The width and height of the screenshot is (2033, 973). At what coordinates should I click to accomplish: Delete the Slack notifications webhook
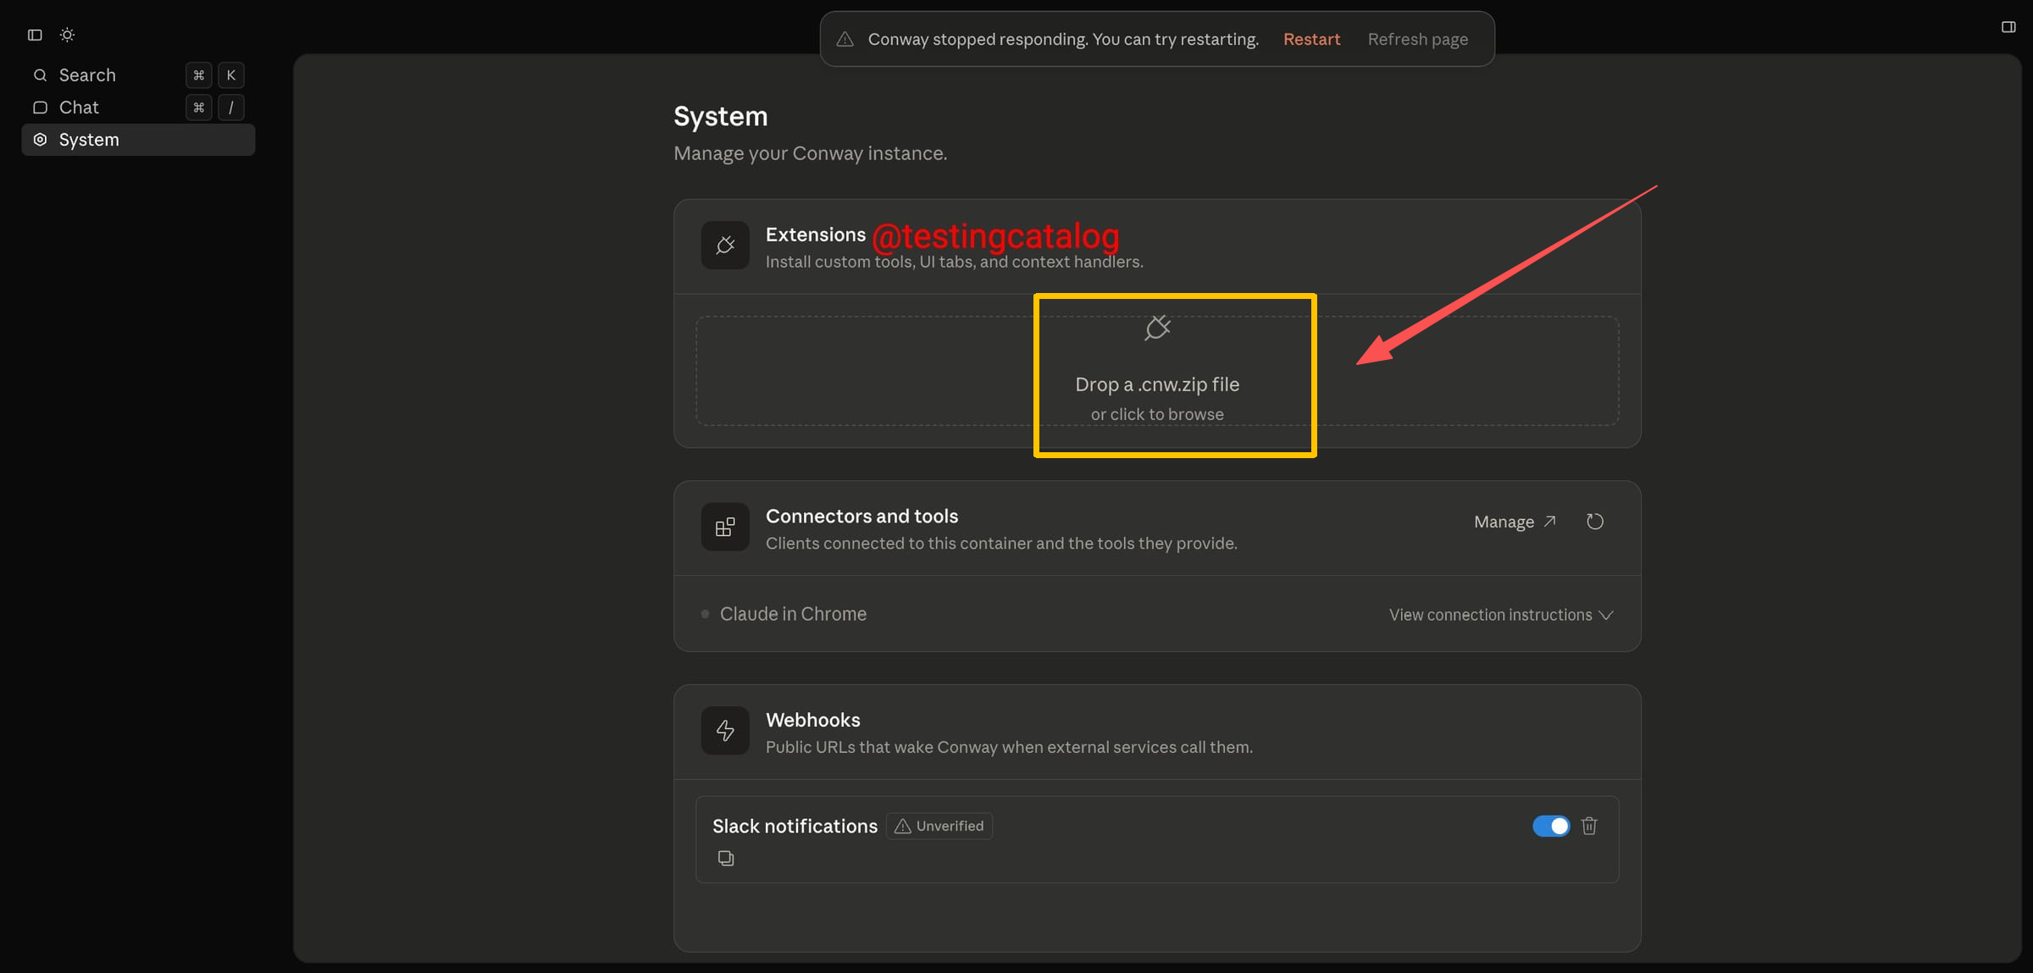1589,826
